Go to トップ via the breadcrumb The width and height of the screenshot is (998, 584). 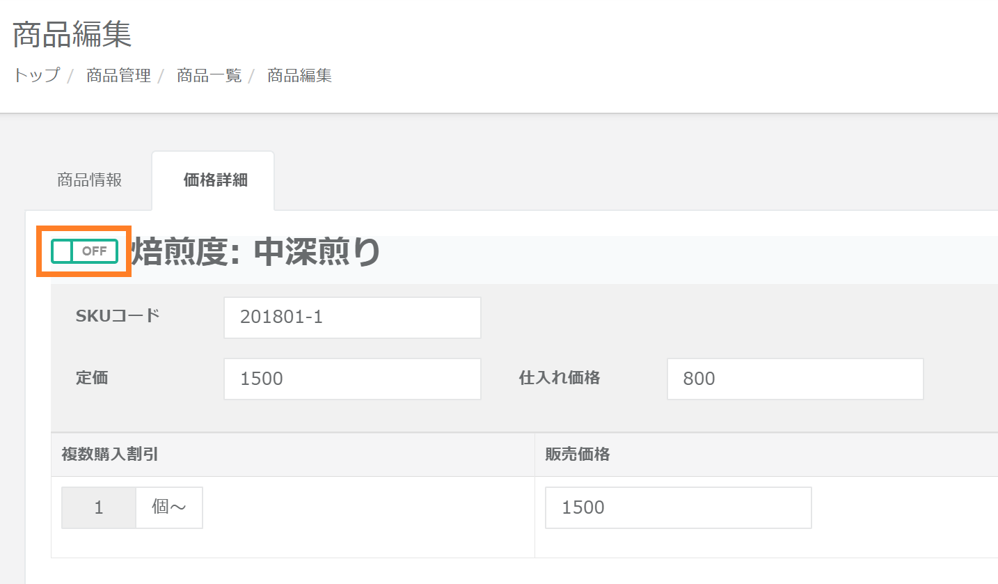click(36, 75)
